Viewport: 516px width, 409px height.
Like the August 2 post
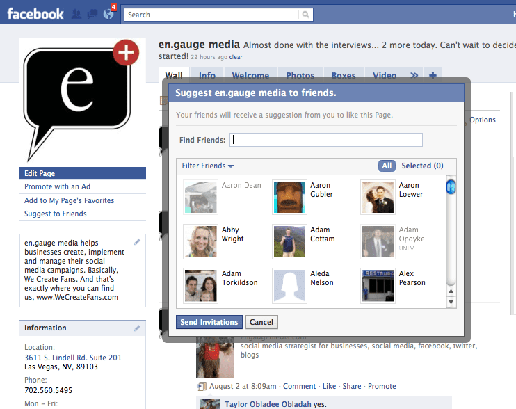pyautogui.click(x=329, y=386)
